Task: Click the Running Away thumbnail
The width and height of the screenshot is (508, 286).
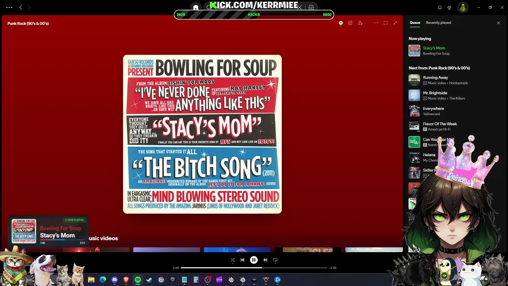Action: pos(414,80)
